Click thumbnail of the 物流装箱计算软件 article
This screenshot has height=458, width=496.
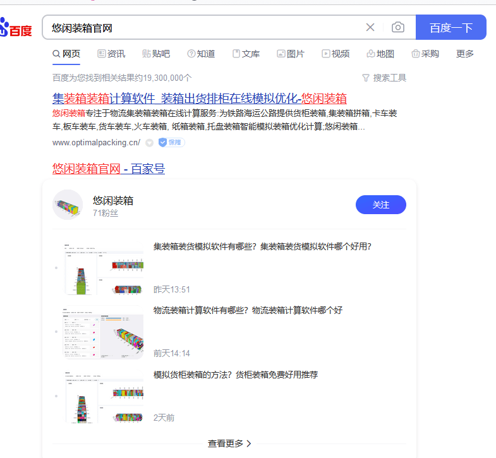[x=104, y=332]
